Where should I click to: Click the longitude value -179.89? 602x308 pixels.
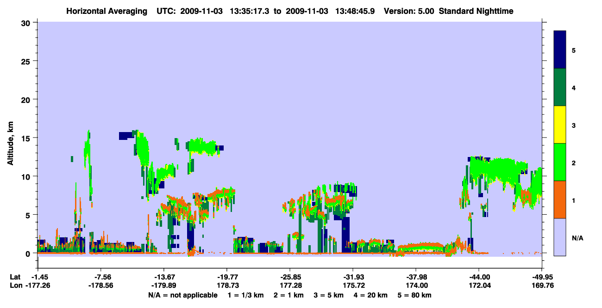(x=164, y=286)
